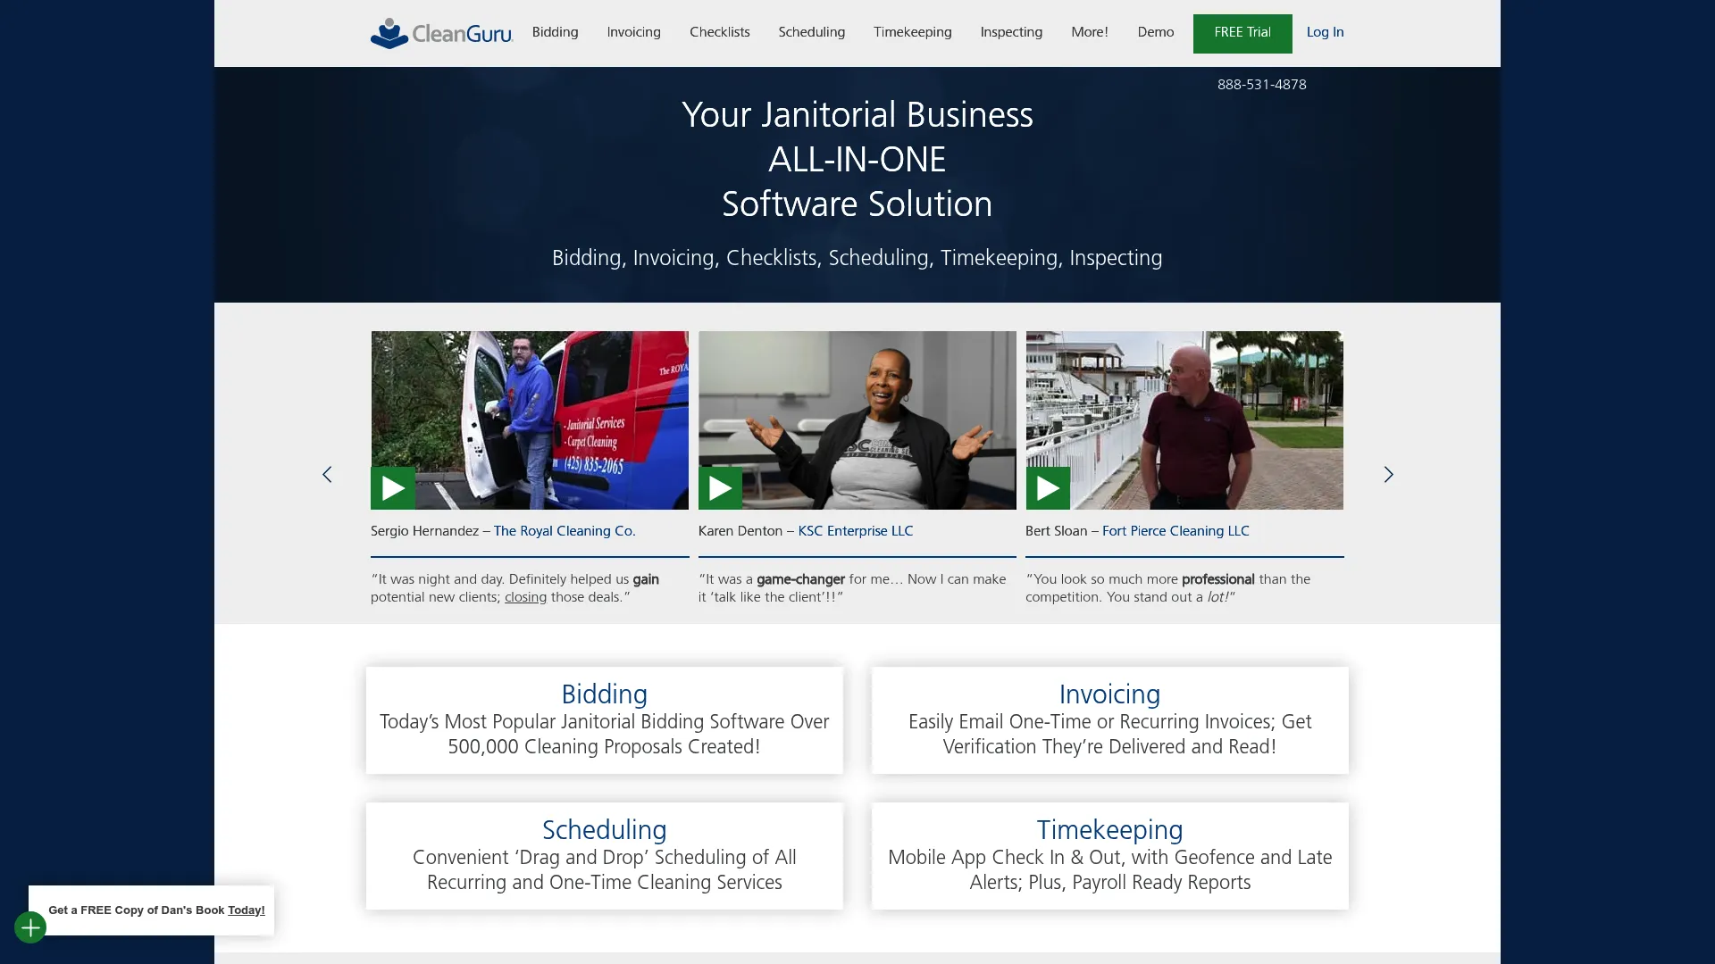This screenshot has width=1715, height=964.
Task: Play Sergio Hernandez testimonial video
Action: coord(393,488)
